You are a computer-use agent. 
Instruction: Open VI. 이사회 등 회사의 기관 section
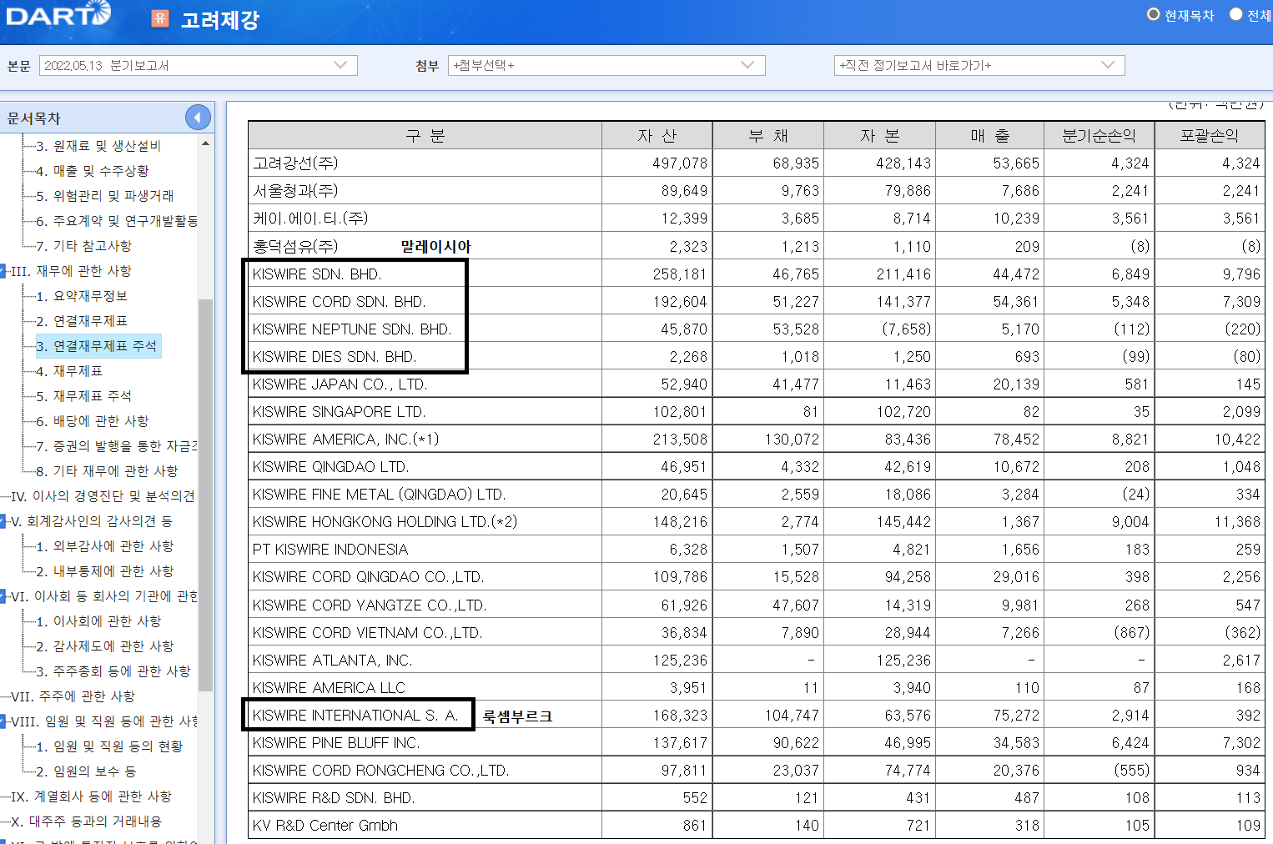click(104, 596)
